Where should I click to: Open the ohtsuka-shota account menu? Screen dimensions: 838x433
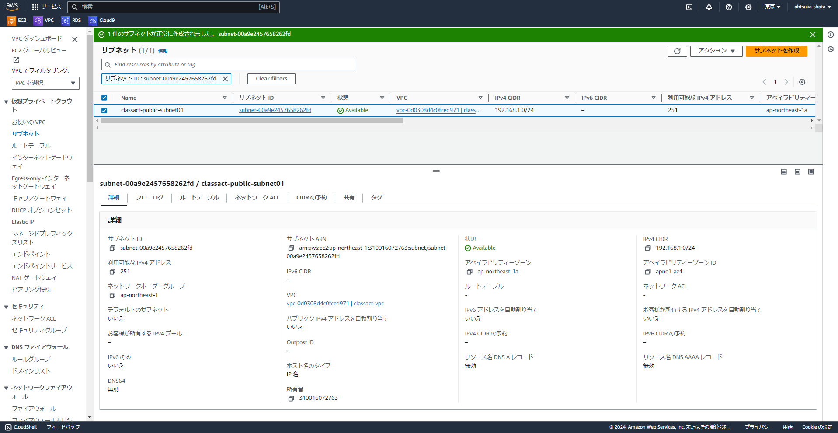point(812,7)
